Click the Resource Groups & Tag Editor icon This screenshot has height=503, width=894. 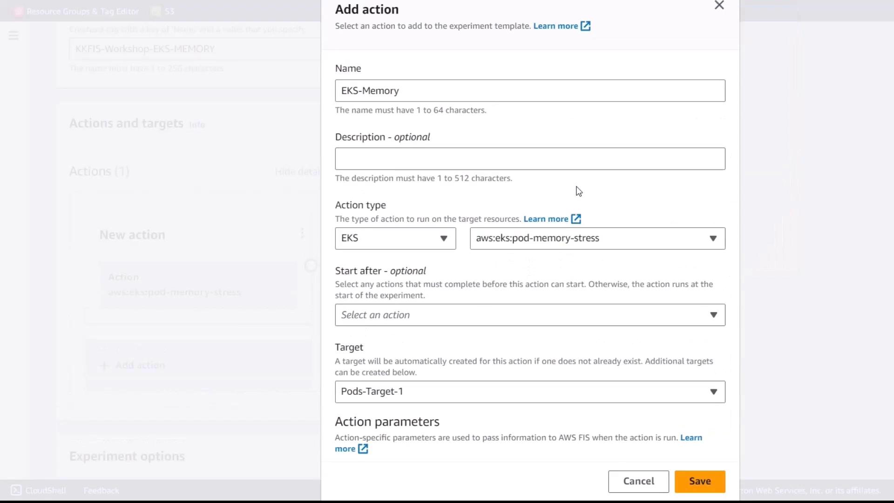pos(19,11)
